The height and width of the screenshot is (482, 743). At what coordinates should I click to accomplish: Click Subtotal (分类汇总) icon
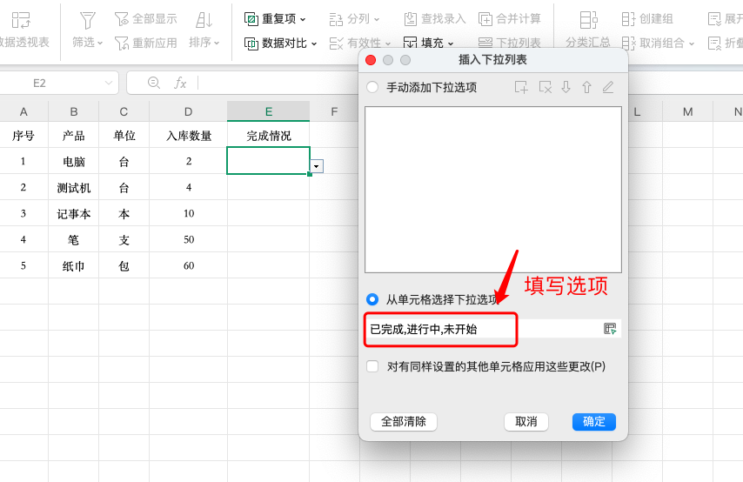588,20
